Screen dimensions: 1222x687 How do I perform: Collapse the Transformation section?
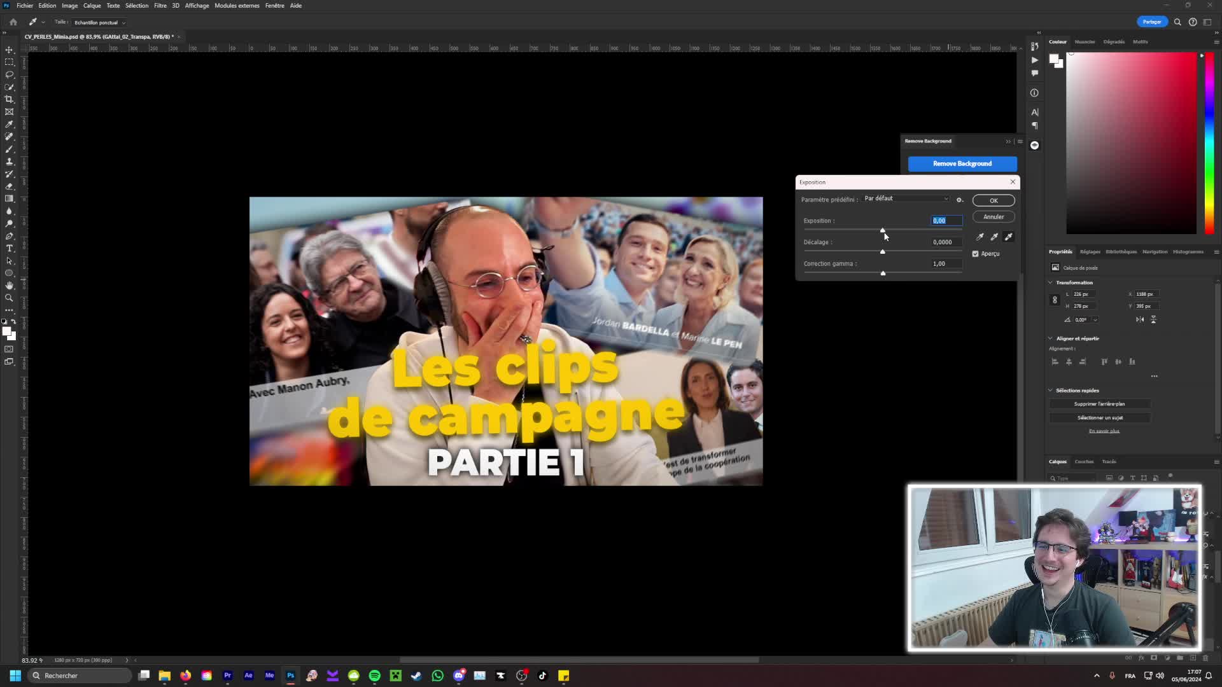(x=1050, y=282)
